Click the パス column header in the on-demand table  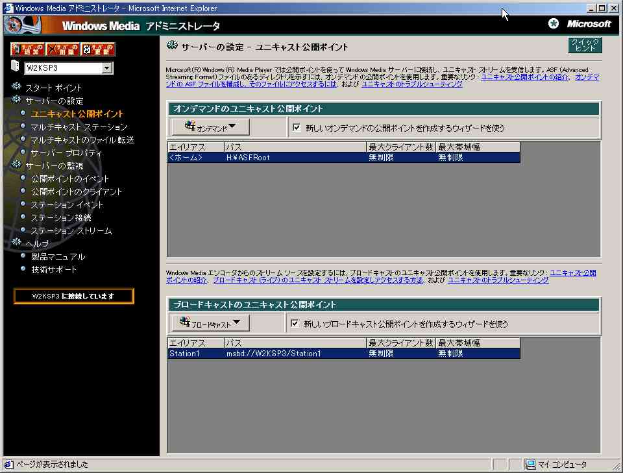click(x=295, y=147)
